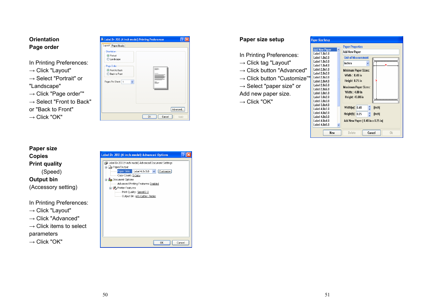Image resolution: width=433 pixels, height=305 pixels.
Task: Select the highlighted Paper Size tree item
Action: (124, 171)
